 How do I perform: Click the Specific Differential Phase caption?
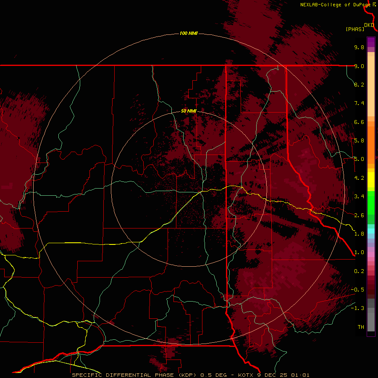(190, 375)
